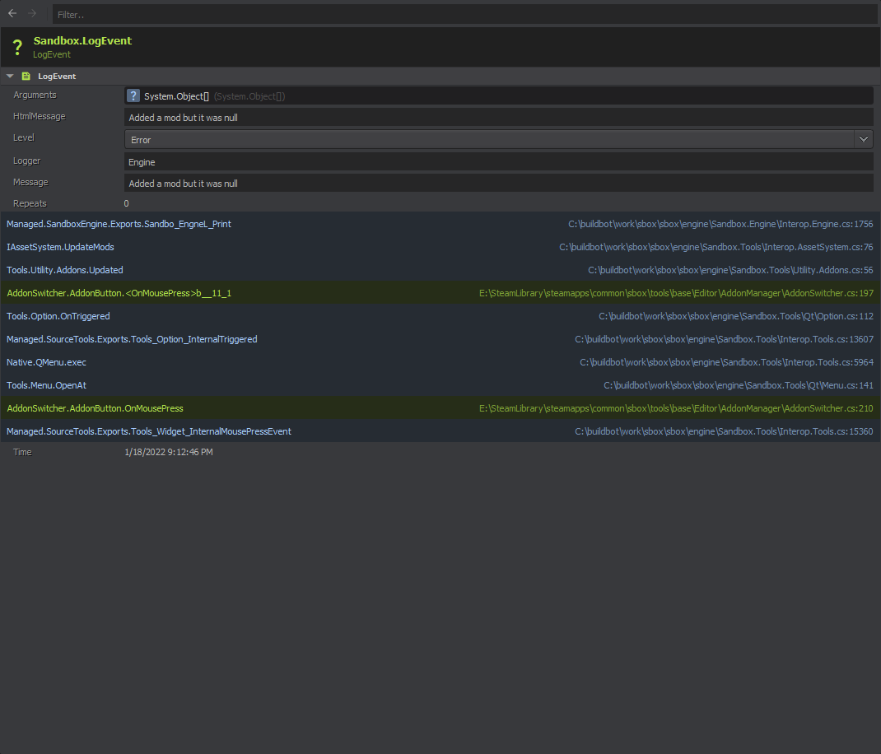Click the Option.cs:112 file path
The width and height of the screenshot is (881, 754).
pos(736,316)
